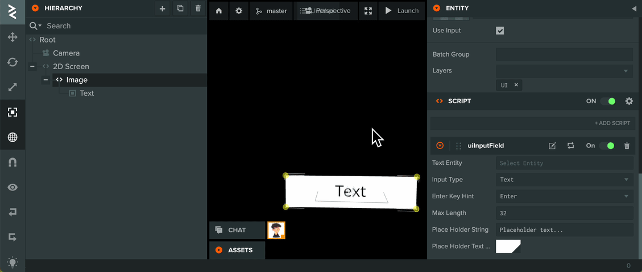Open the Assets panel tab
This screenshot has height=272, width=642.
(237, 250)
